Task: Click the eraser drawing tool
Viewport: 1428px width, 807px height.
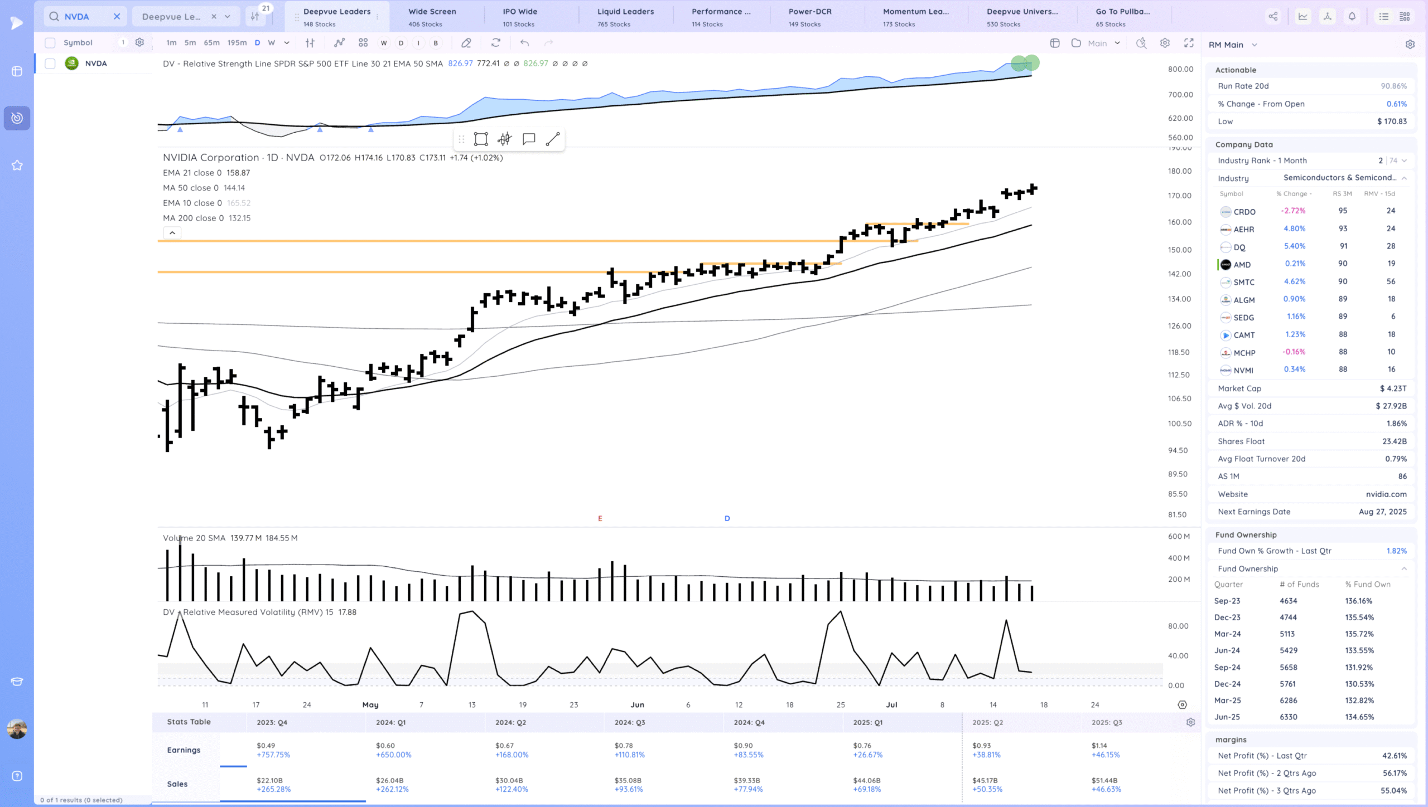Action: (x=466, y=43)
